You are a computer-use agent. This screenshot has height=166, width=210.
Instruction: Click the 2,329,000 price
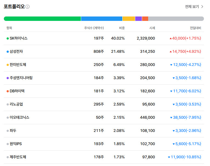[146, 38]
